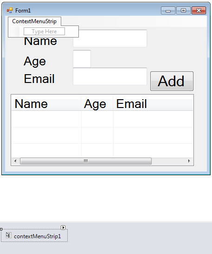This screenshot has width=212, height=254.
Task: Click the contextMenuStrip1 component icon
Action: click(9, 235)
